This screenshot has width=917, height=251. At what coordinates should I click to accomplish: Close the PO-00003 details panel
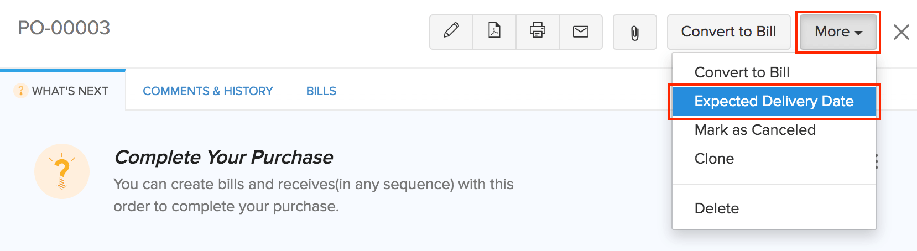pyautogui.click(x=902, y=32)
